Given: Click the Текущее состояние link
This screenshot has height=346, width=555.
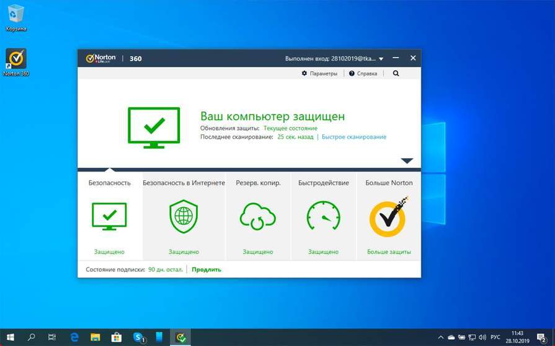Looking at the screenshot, I should [290, 128].
